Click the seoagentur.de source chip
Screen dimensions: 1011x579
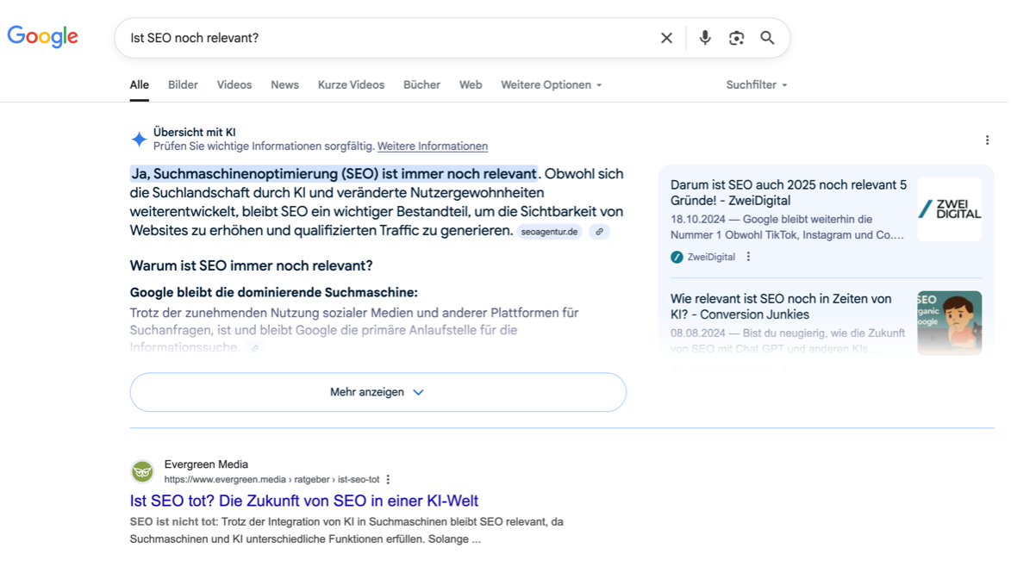point(550,232)
